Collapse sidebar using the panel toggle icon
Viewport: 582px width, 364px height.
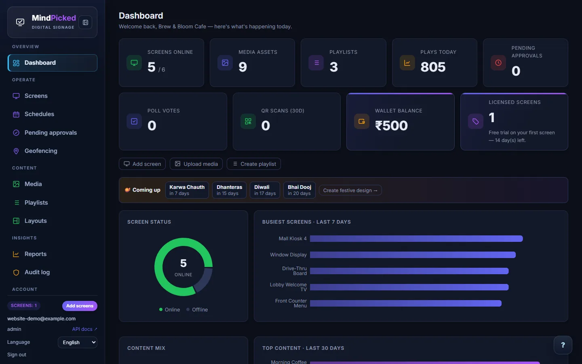tap(85, 23)
